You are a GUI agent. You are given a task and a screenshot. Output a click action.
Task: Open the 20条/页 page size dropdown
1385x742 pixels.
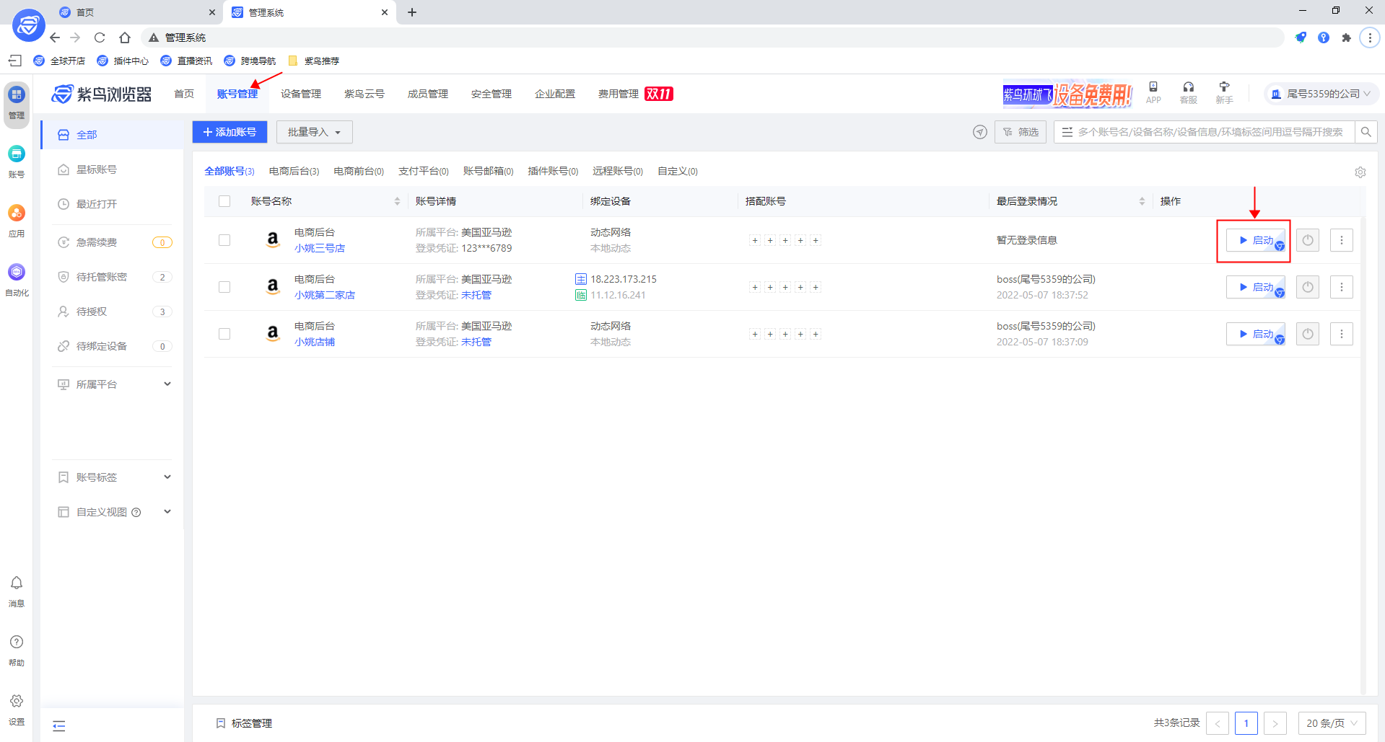point(1330,723)
